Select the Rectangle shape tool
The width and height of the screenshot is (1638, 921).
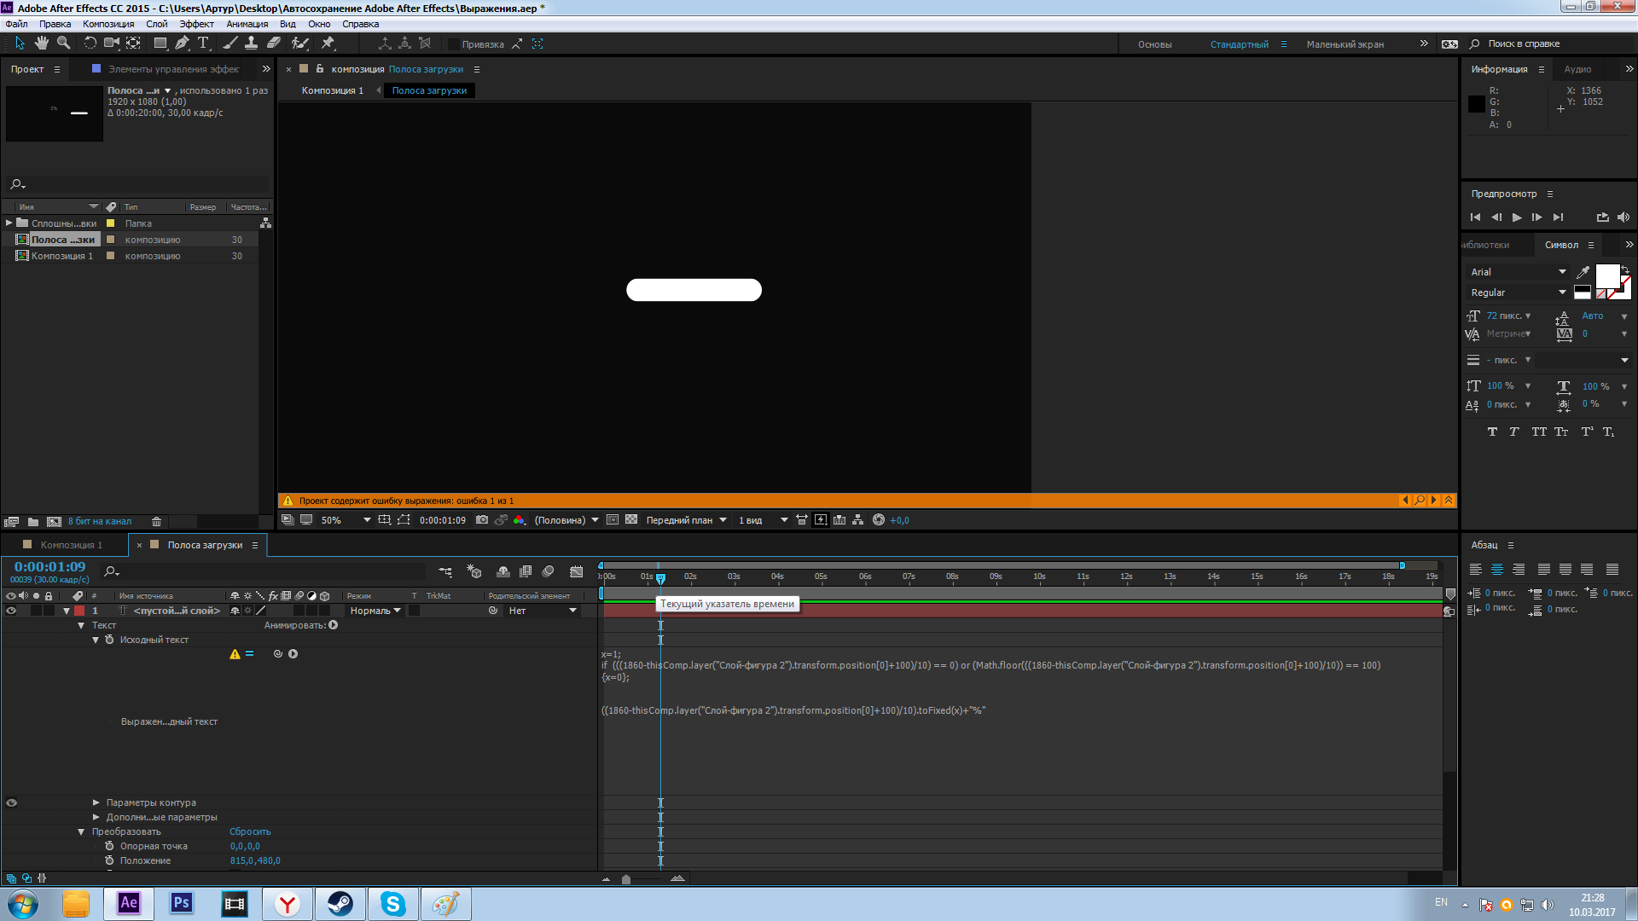pos(160,43)
